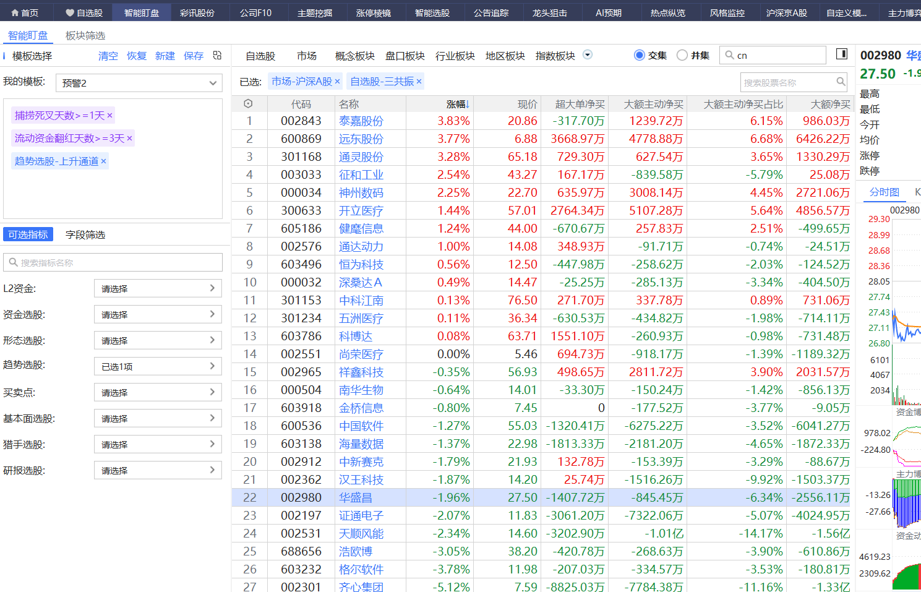Sort by the 超大单净买 column header

coord(580,105)
